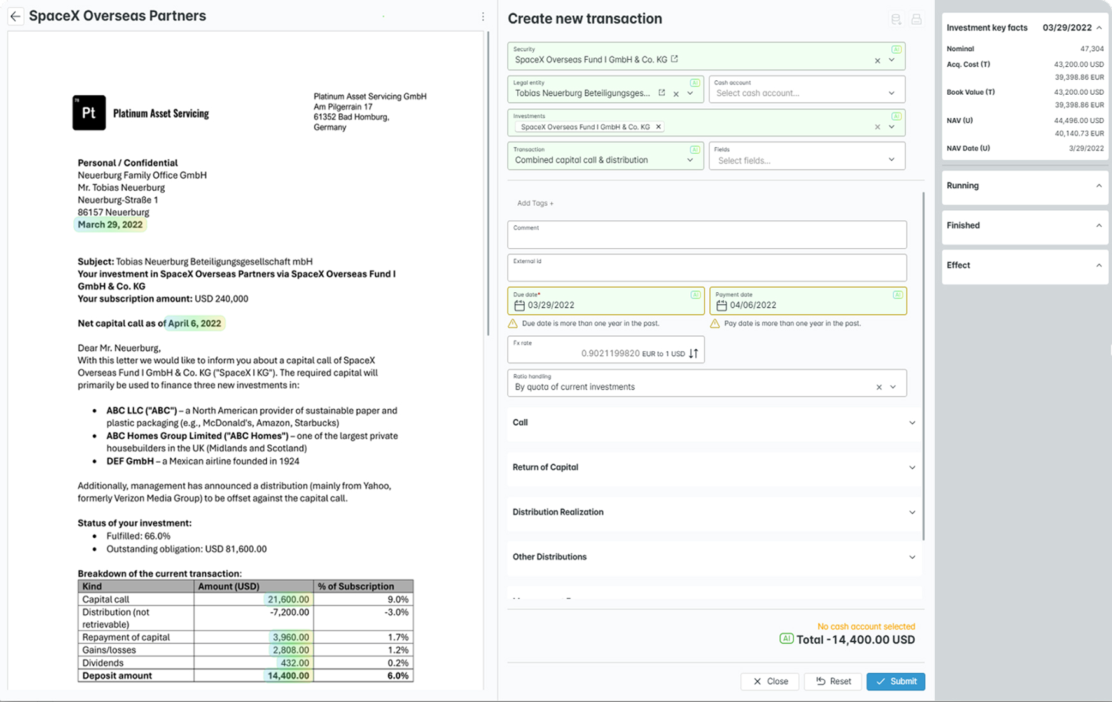Screen dimensions: 1112x702
Task: Close the transaction form
Action: tap(770, 681)
